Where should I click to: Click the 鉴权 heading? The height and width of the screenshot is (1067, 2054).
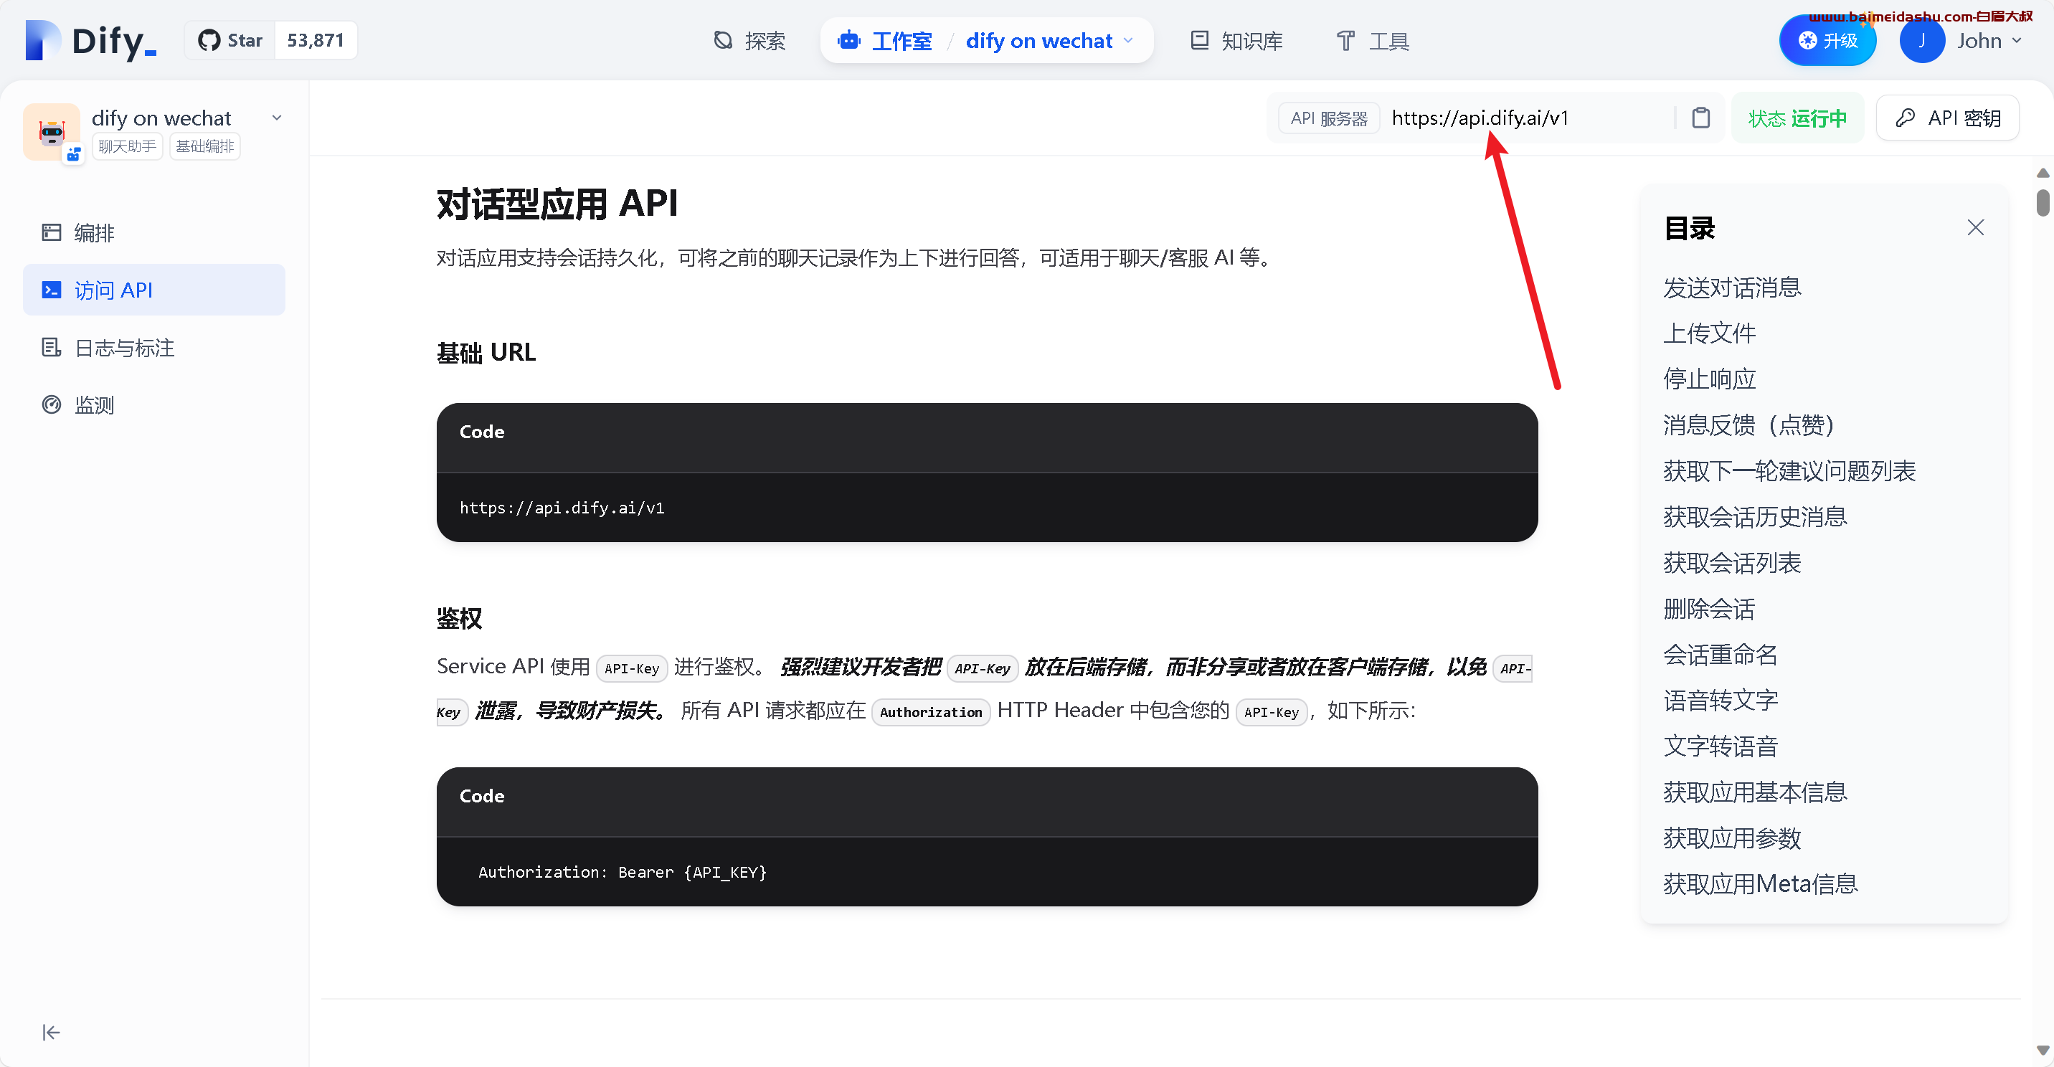click(x=459, y=618)
